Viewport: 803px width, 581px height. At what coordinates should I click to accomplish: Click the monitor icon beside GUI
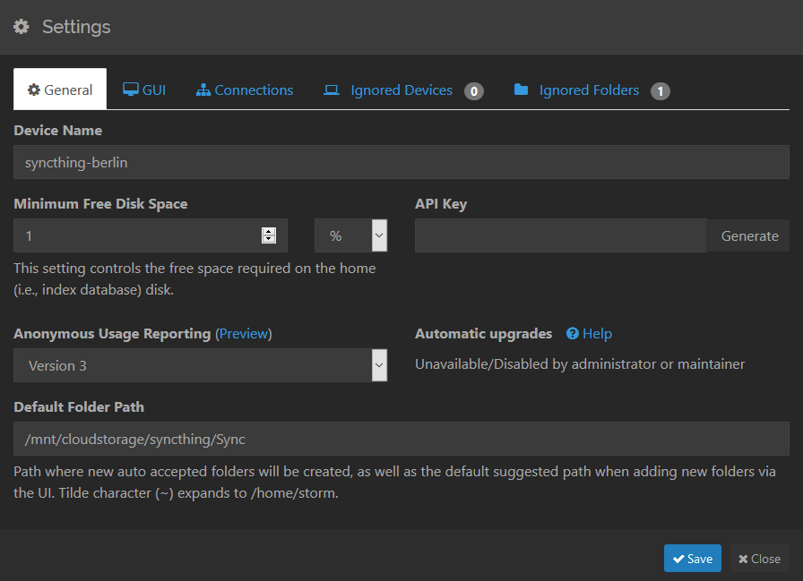(x=131, y=90)
